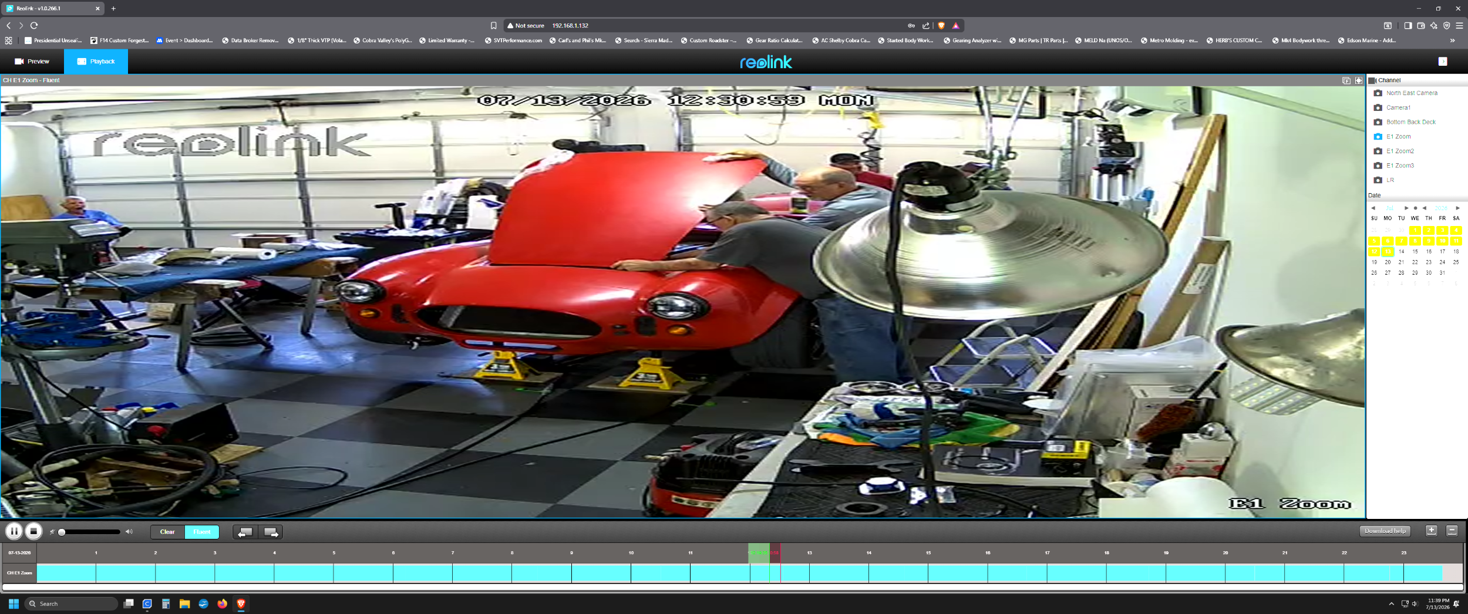
Task: Go to previous month in calendar
Action: tap(1373, 208)
